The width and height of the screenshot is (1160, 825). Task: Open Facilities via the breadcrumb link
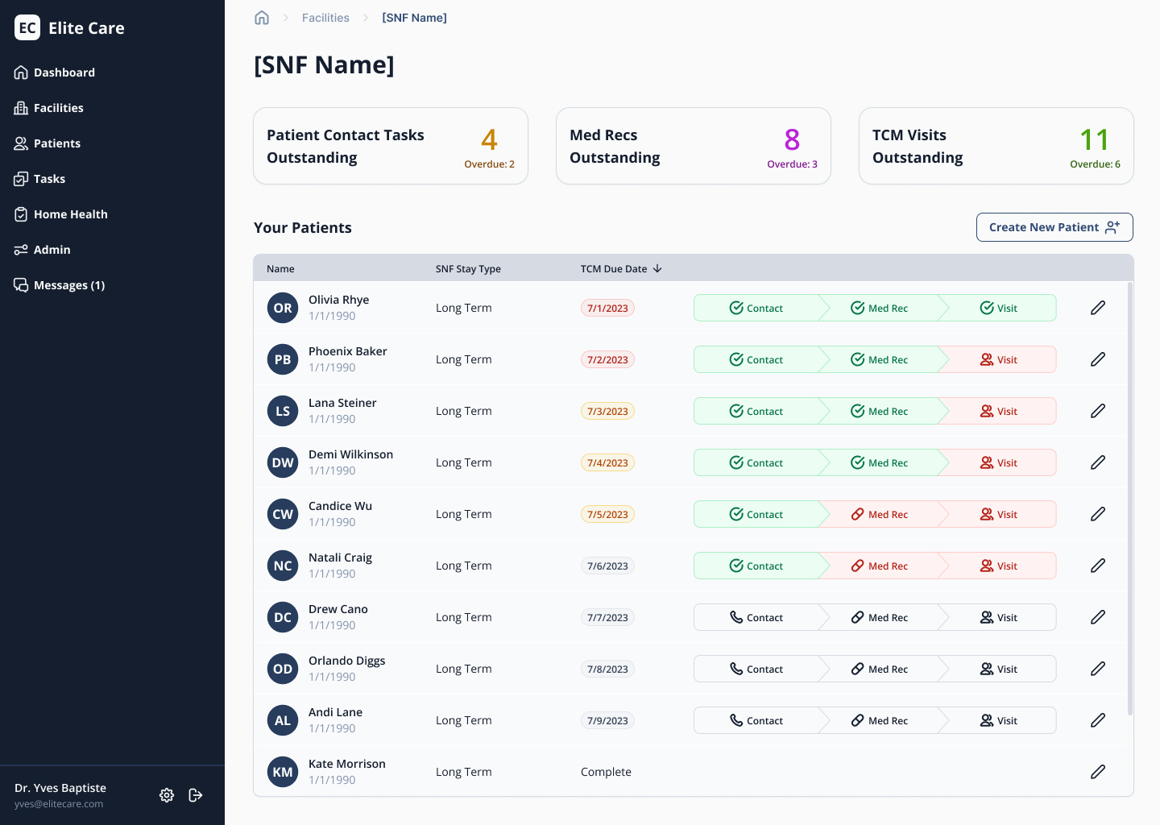point(325,17)
